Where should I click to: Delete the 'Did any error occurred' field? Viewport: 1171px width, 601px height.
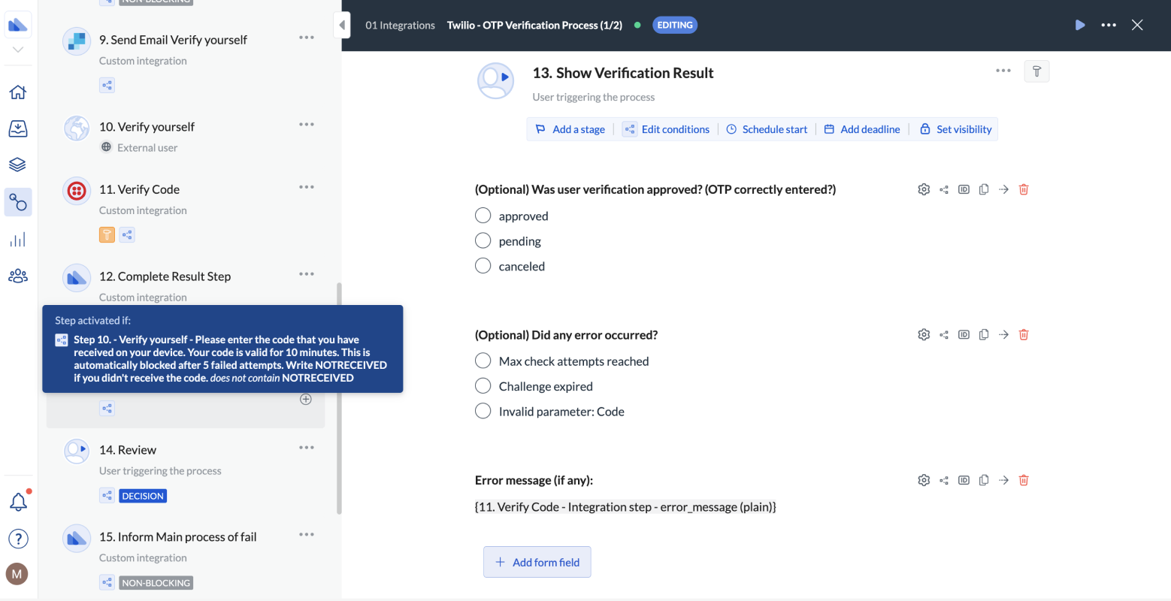tap(1024, 334)
